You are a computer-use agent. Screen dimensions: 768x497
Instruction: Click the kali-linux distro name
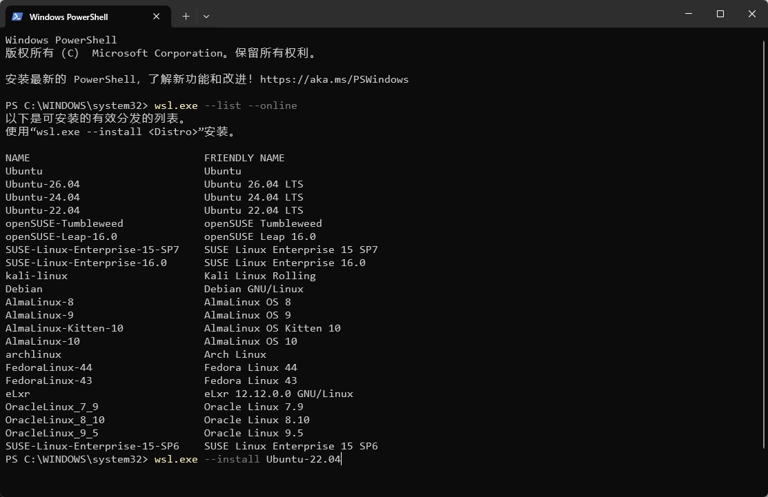(37, 276)
